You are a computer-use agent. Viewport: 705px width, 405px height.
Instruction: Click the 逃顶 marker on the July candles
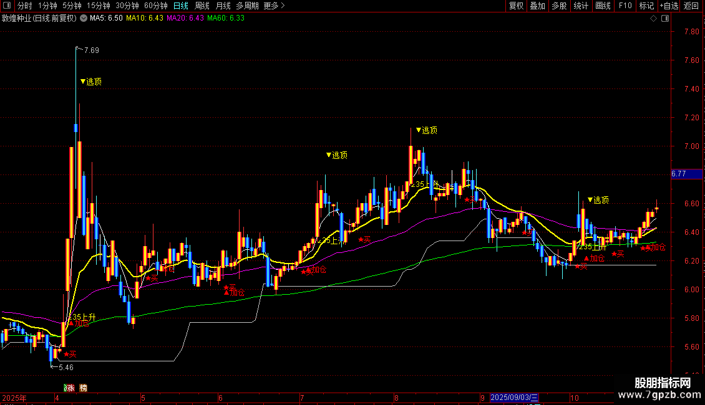(x=337, y=155)
